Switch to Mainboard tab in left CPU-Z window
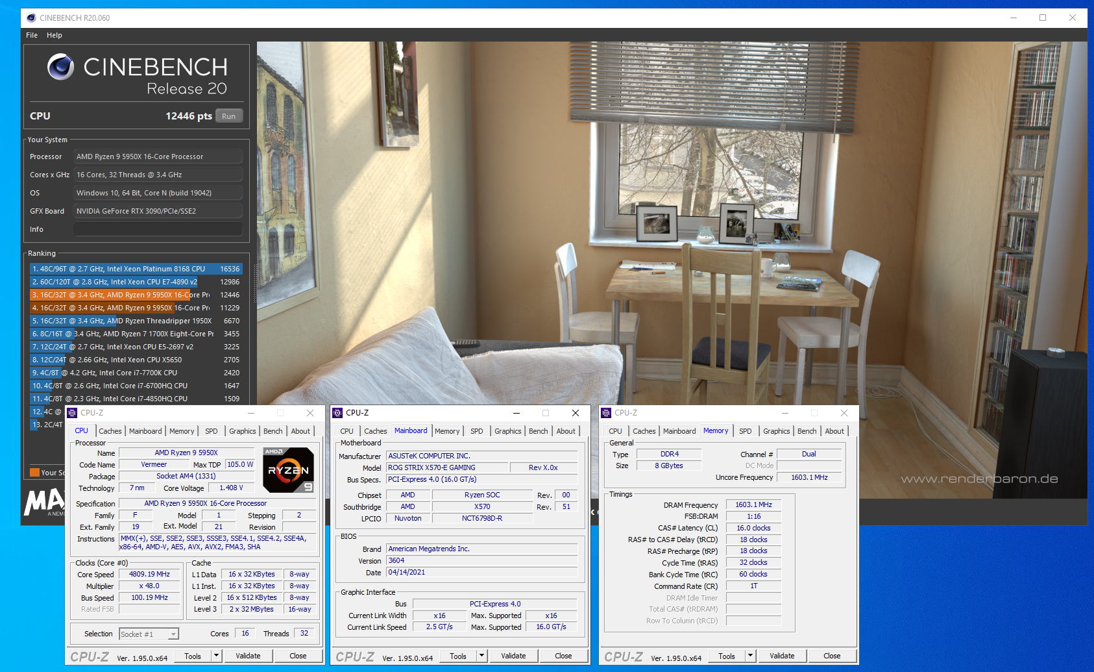The height and width of the screenshot is (672, 1094). (x=145, y=431)
